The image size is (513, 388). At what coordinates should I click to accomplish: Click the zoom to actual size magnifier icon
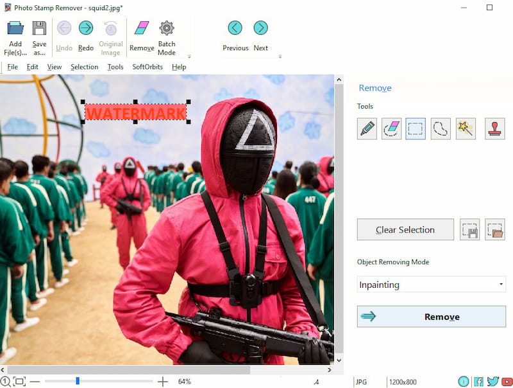[5, 382]
